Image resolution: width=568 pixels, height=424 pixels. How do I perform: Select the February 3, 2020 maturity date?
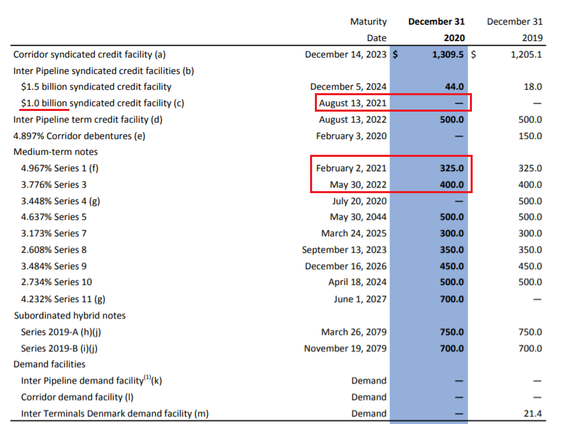(x=351, y=136)
